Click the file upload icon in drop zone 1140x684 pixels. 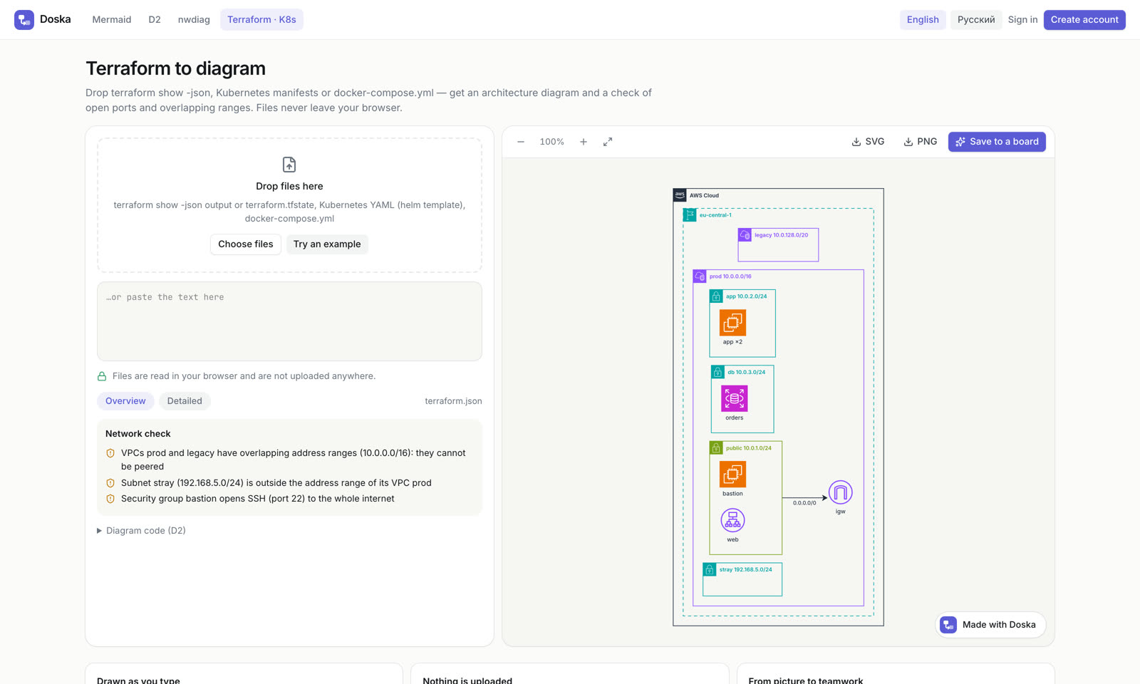pyautogui.click(x=289, y=165)
